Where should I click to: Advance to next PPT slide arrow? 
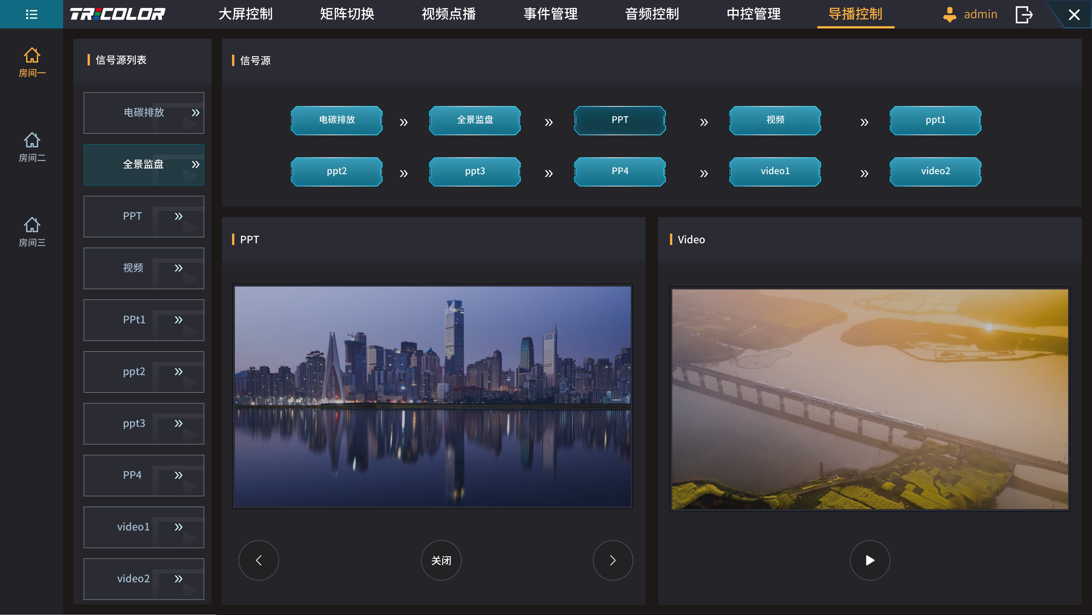click(613, 560)
